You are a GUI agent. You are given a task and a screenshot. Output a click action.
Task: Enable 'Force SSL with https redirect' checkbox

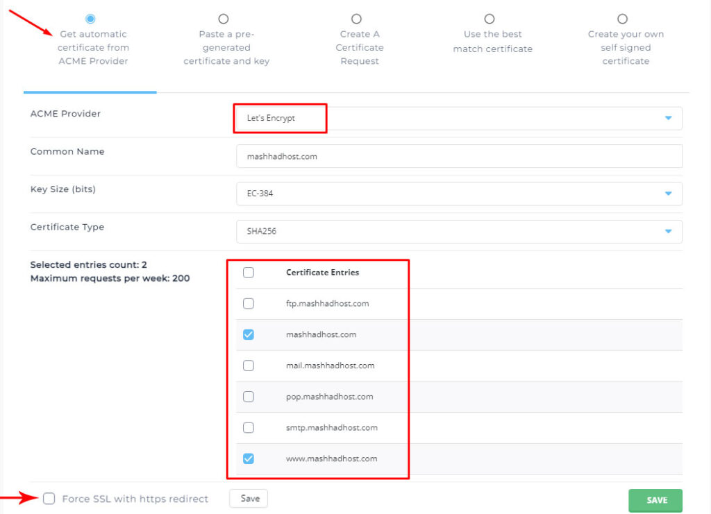tap(49, 499)
